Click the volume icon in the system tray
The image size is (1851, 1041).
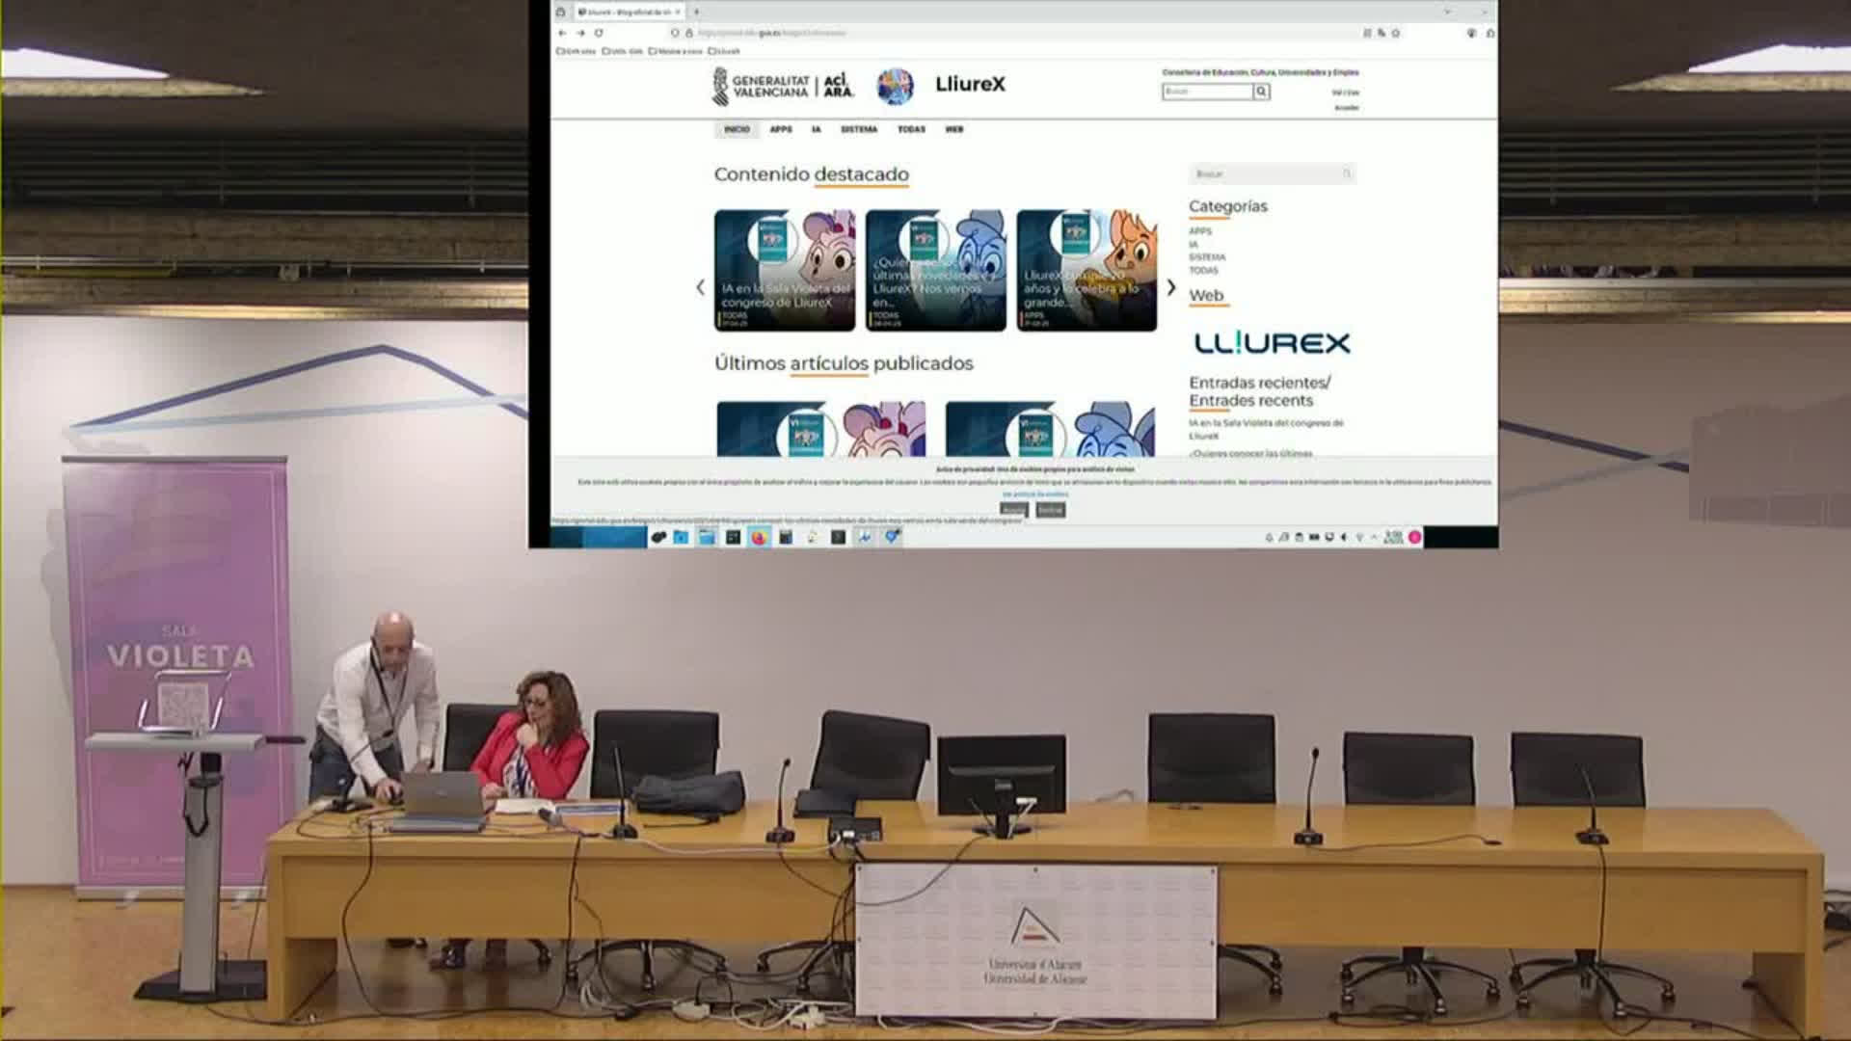1344,537
